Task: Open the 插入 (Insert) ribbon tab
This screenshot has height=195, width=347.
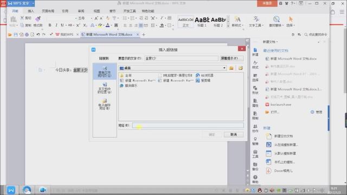Action: (31, 11)
